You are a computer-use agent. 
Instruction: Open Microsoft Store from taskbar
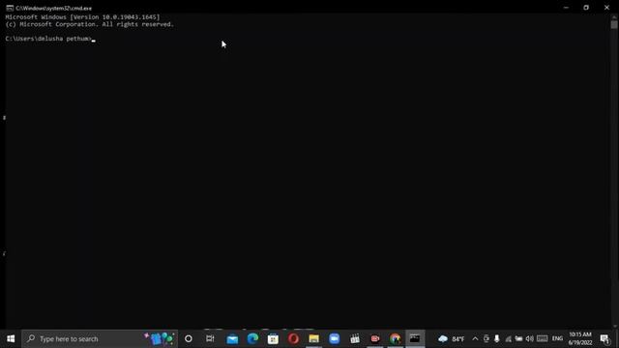pyautogui.click(x=273, y=339)
